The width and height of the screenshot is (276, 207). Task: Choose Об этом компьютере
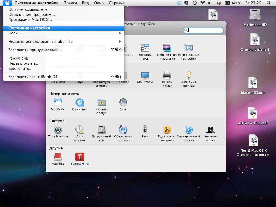point(64,9)
